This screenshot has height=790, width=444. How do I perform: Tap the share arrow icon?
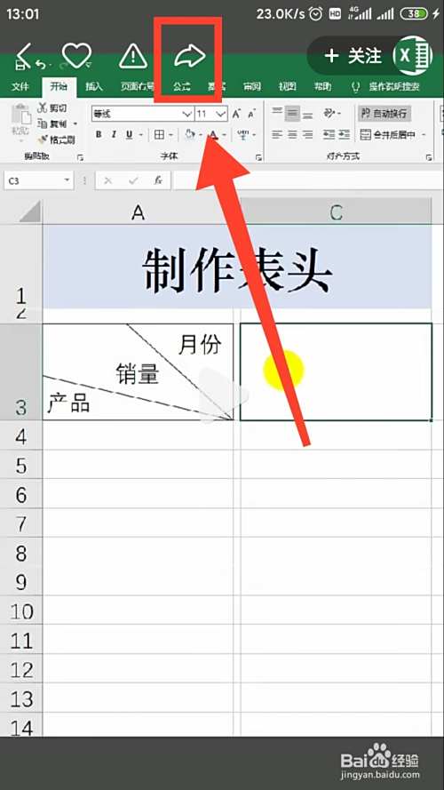coord(190,55)
